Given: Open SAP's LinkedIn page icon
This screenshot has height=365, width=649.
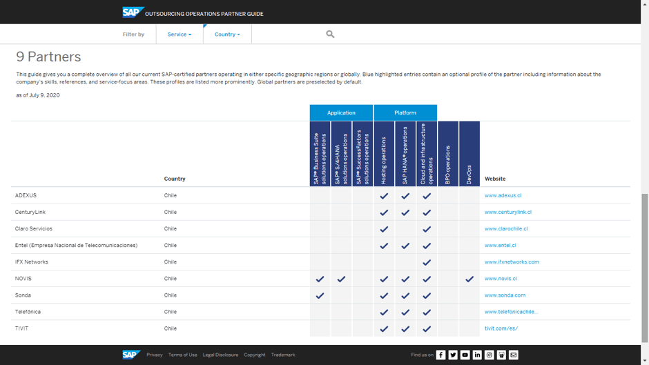Looking at the screenshot, I should coord(477,355).
